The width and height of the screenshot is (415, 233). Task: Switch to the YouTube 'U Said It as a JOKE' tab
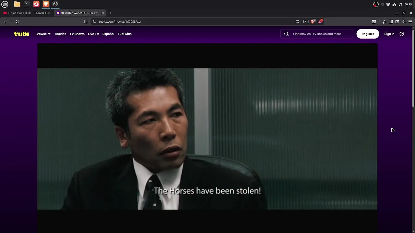point(27,13)
